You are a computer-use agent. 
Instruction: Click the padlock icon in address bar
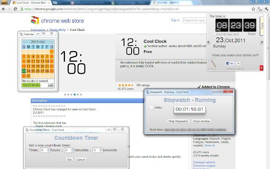coord(22,9)
